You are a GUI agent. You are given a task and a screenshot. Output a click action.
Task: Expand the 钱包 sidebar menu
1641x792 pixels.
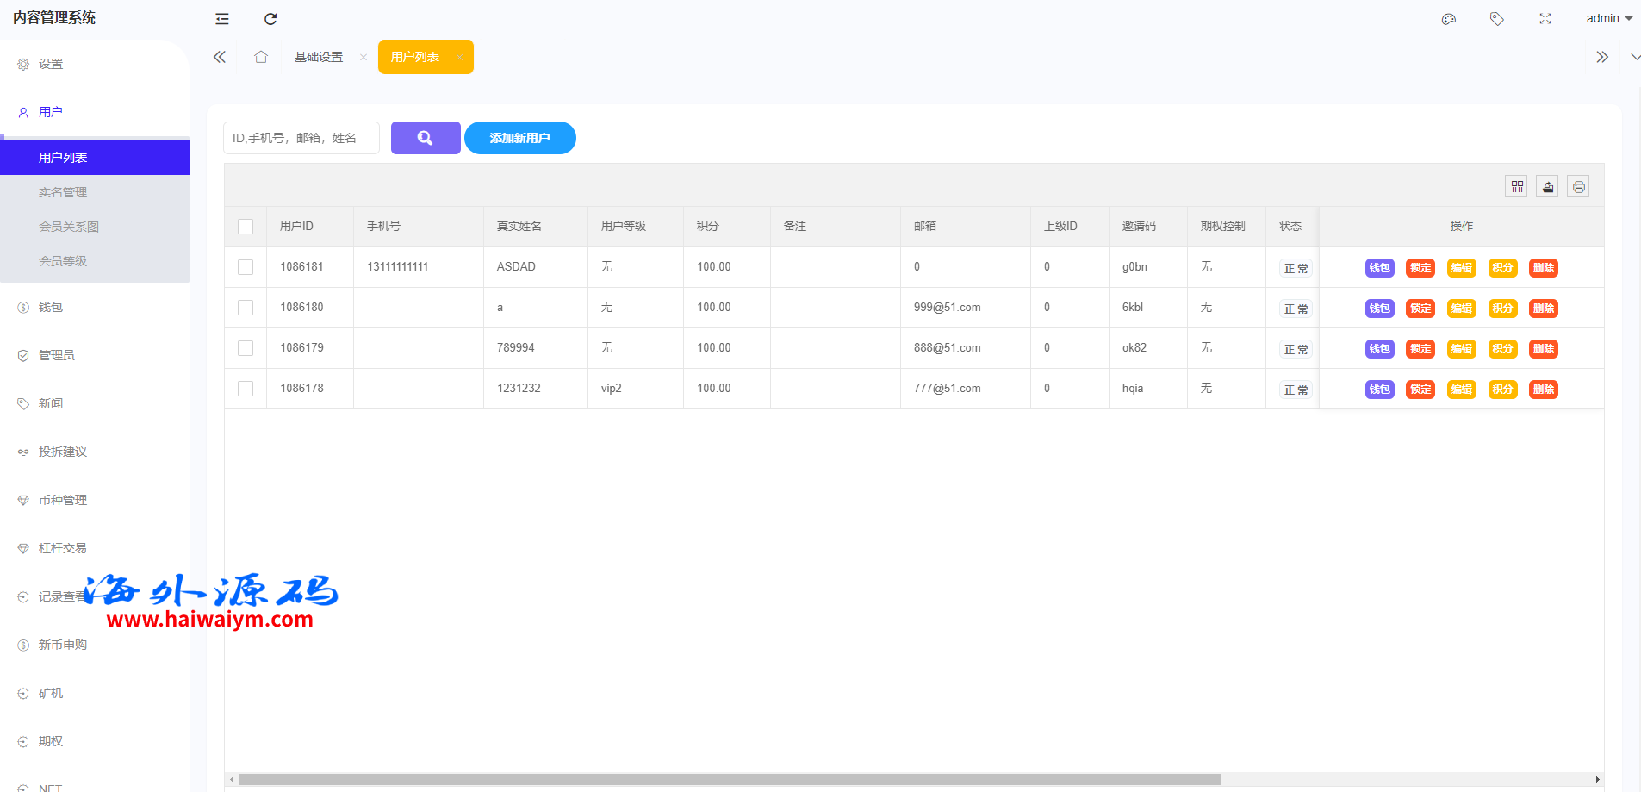coord(51,307)
